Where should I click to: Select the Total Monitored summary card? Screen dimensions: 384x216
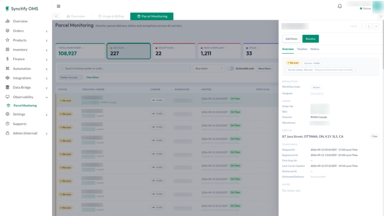(80, 51)
